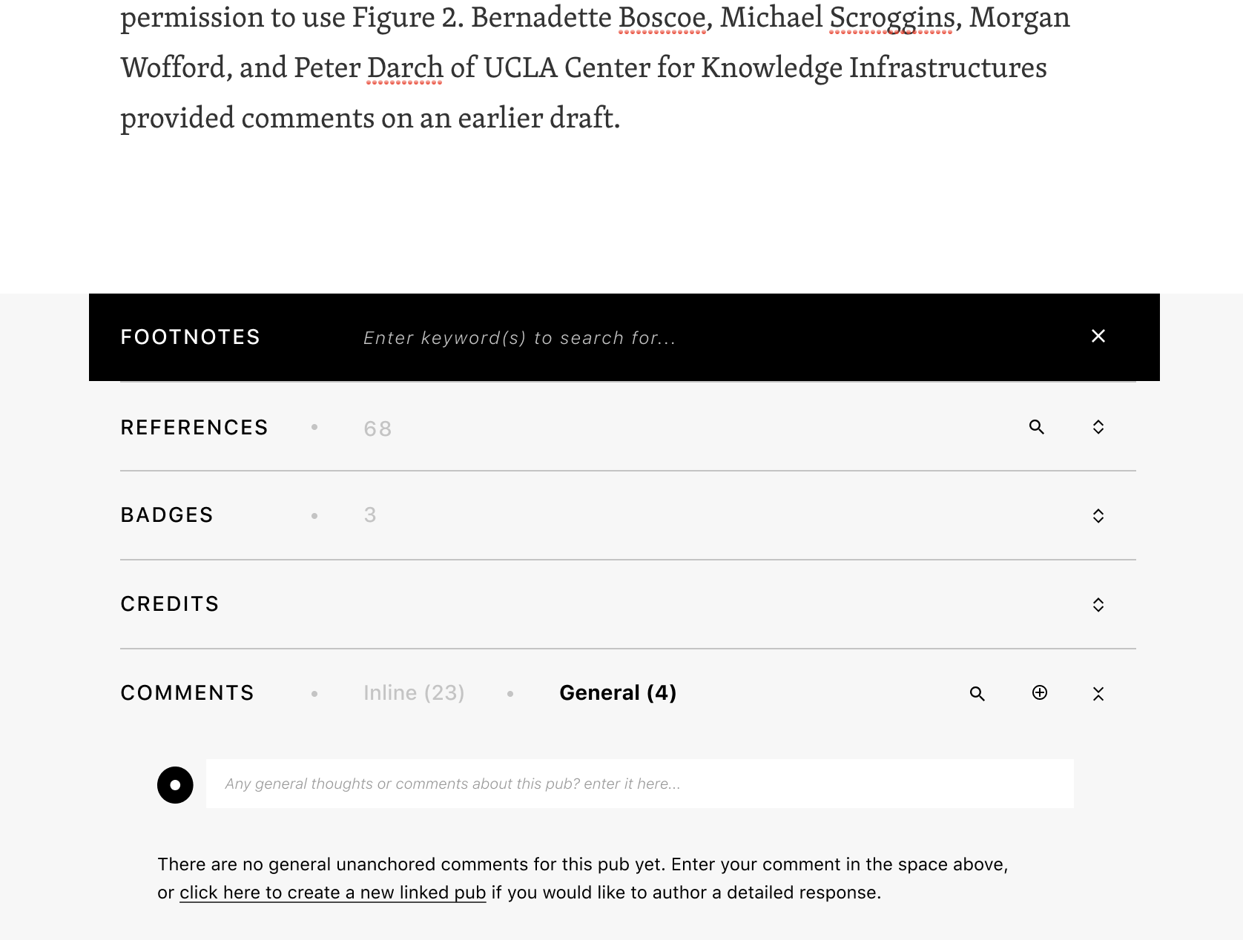Select the General (4) comments tab
This screenshot has width=1243, height=940.
click(618, 692)
